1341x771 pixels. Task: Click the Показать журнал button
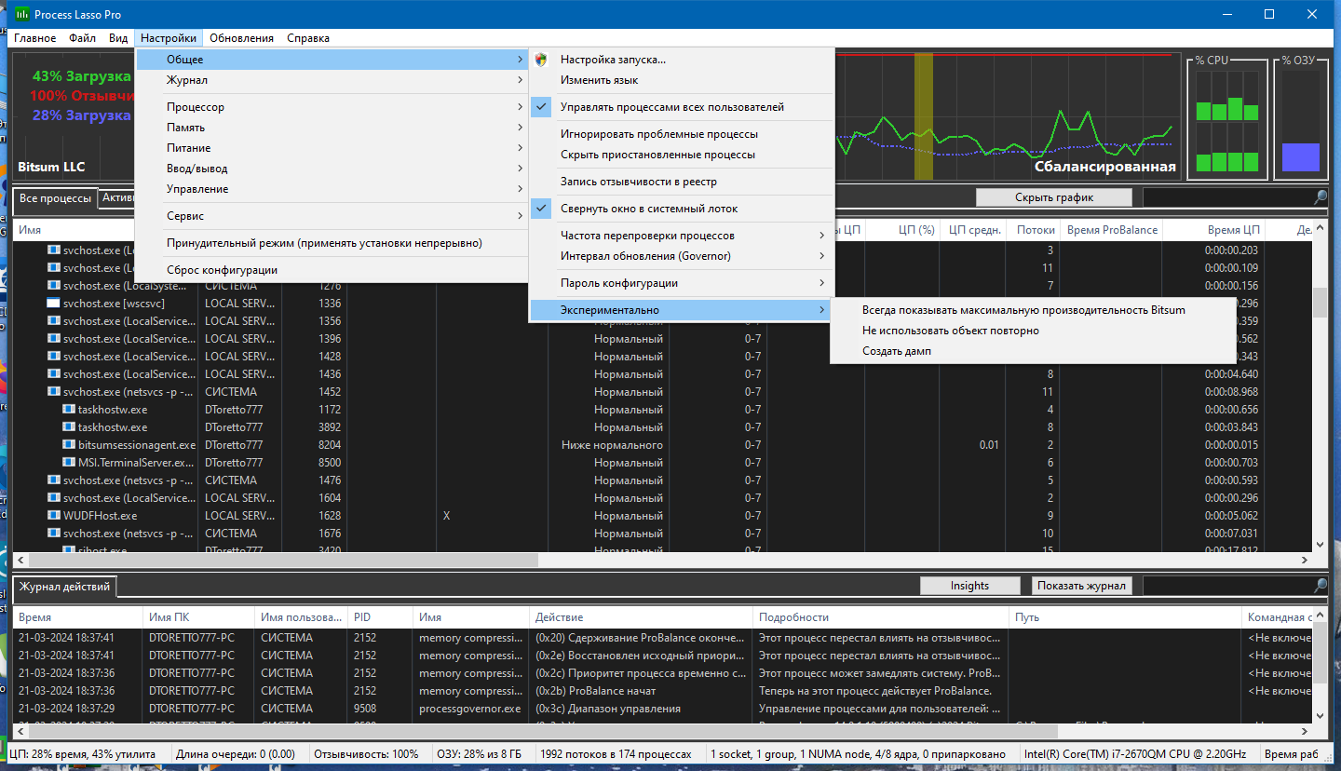pos(1082,586)
